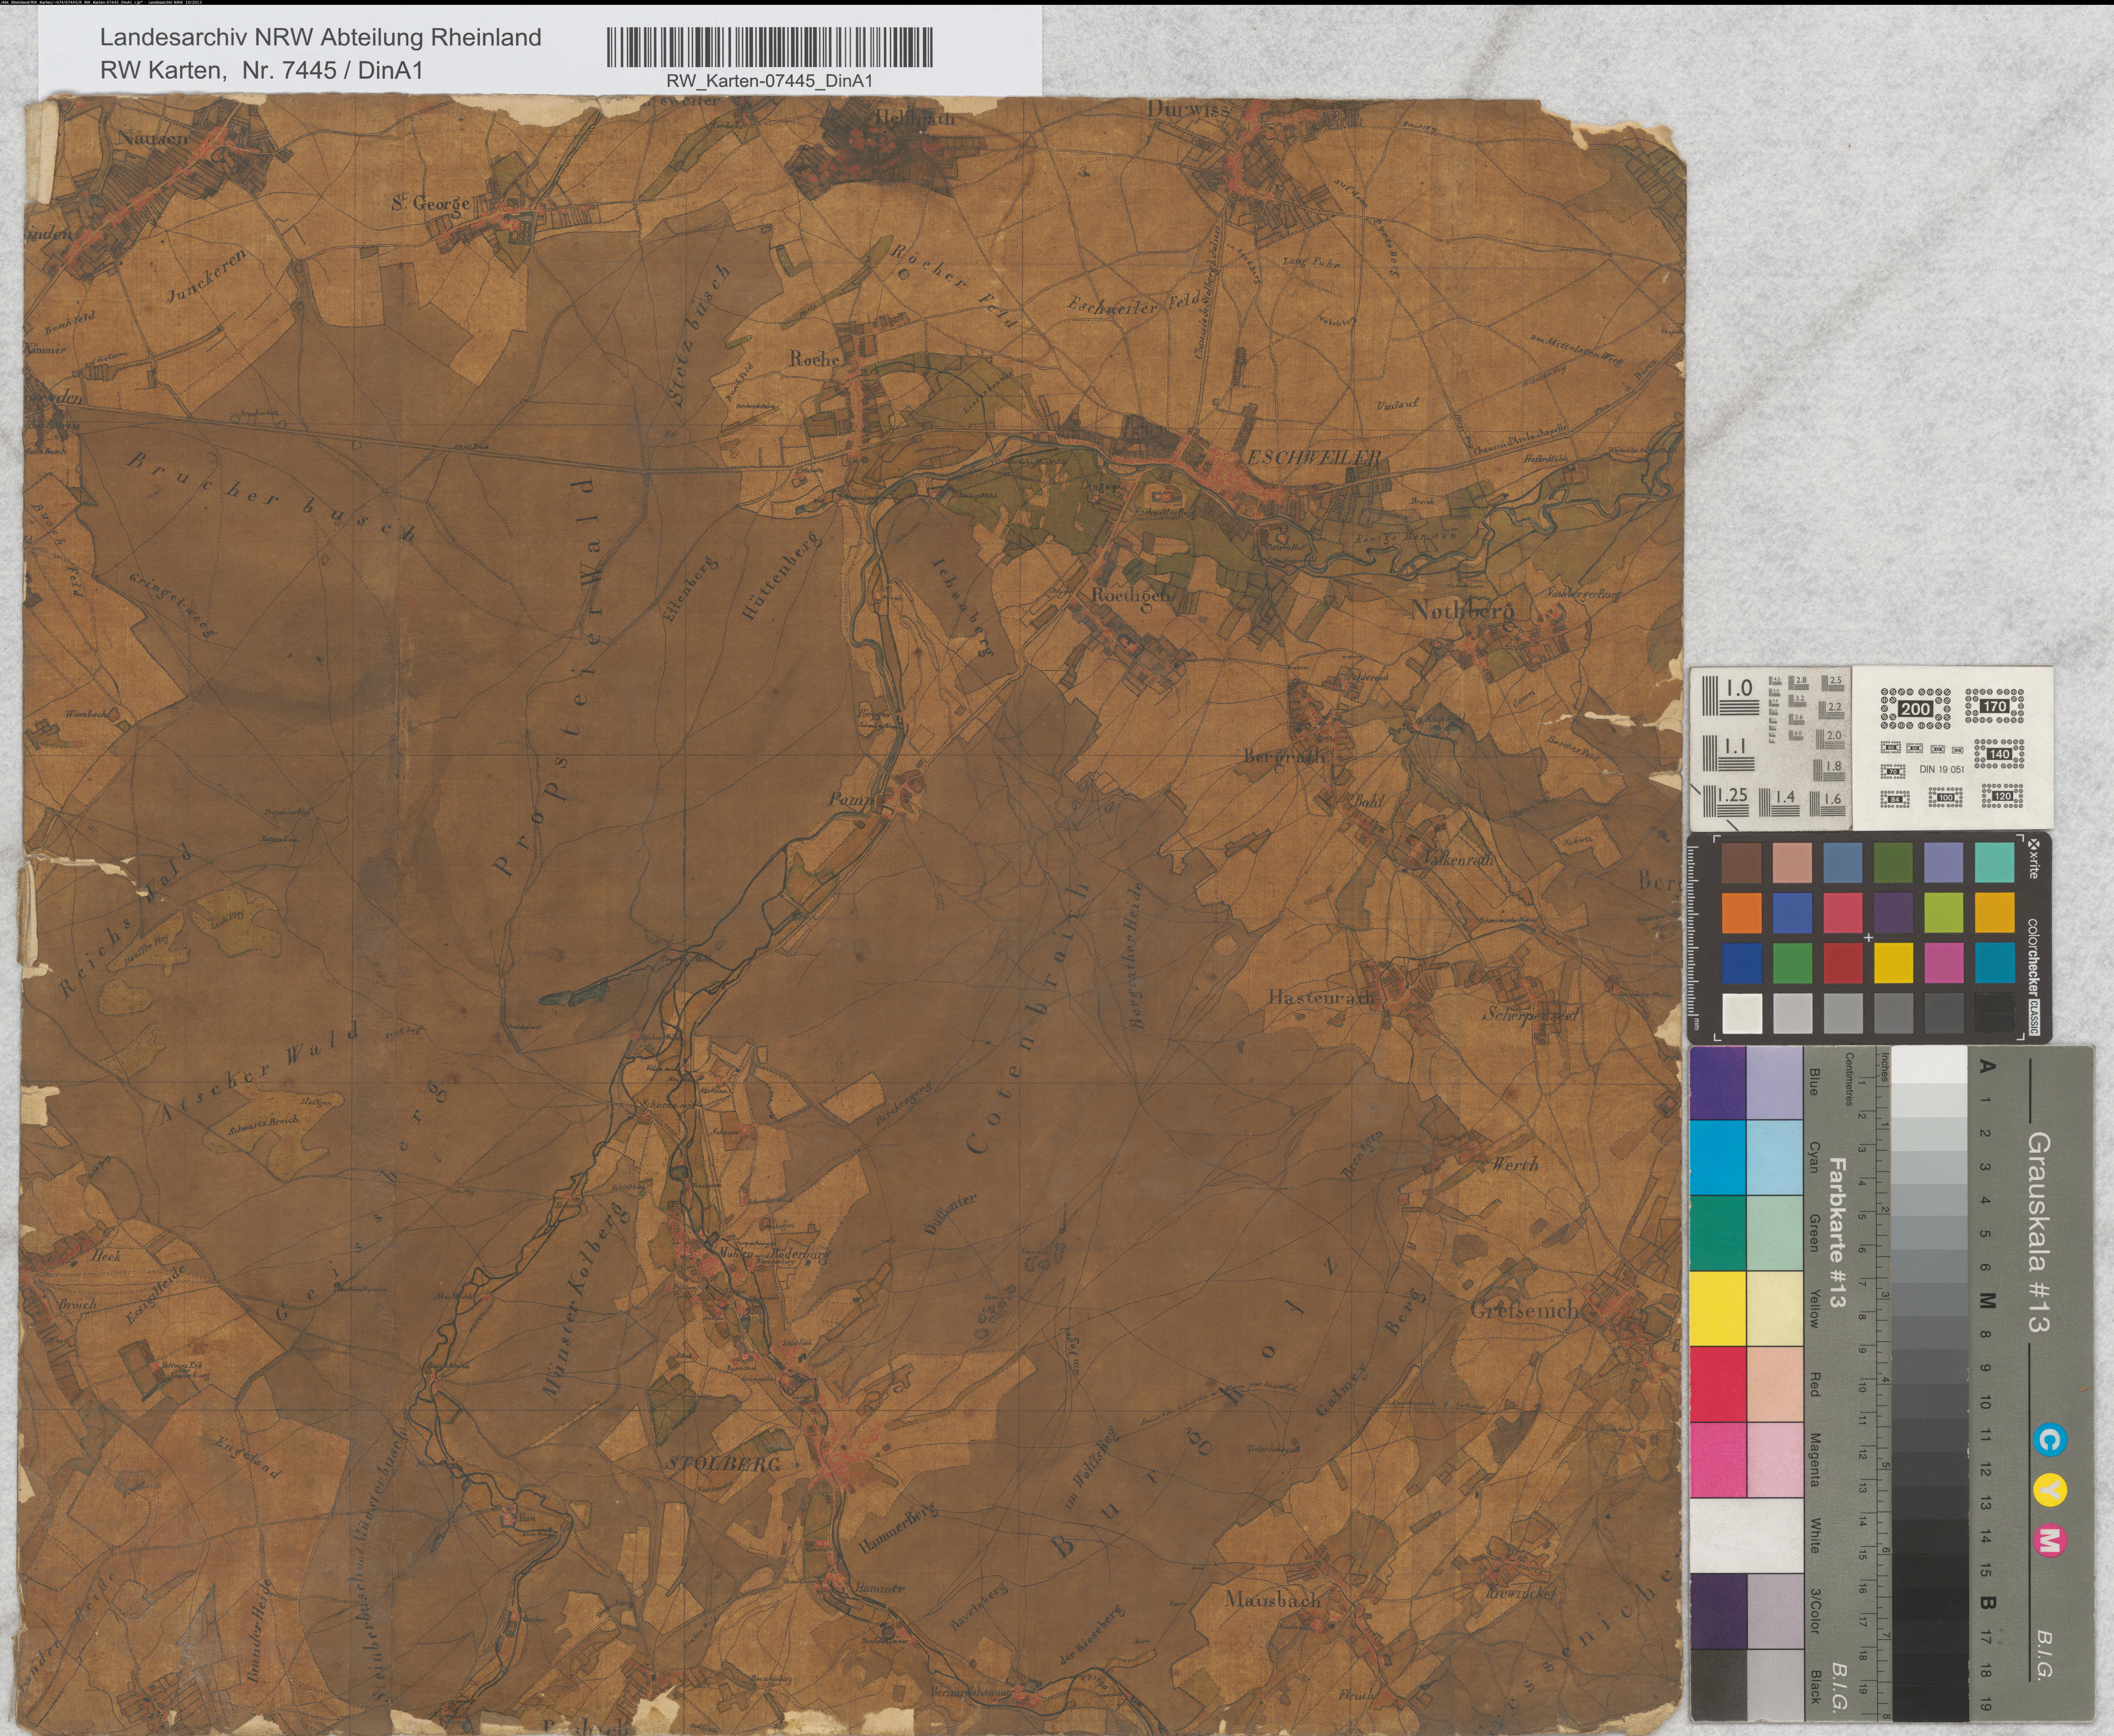Select the 'Hastenrath' village label
Screen dimensions: 2114x1736
[1322, 997]
